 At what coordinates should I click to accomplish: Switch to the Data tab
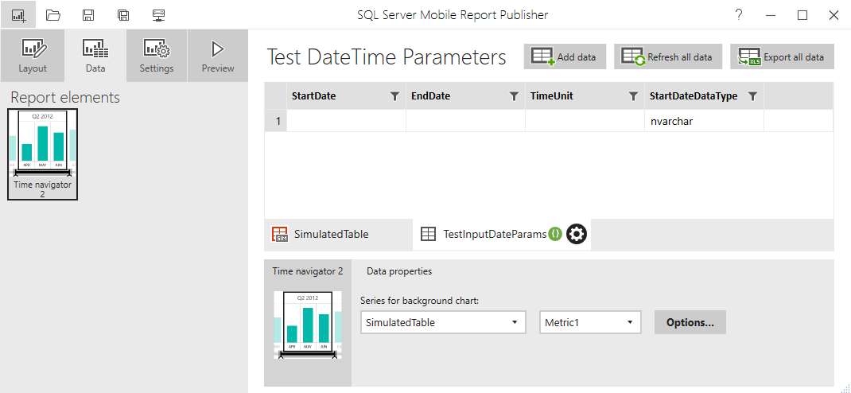95,56
